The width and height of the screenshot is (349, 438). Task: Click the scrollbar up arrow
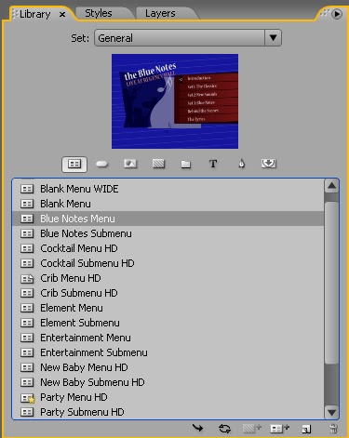point(331,186)
